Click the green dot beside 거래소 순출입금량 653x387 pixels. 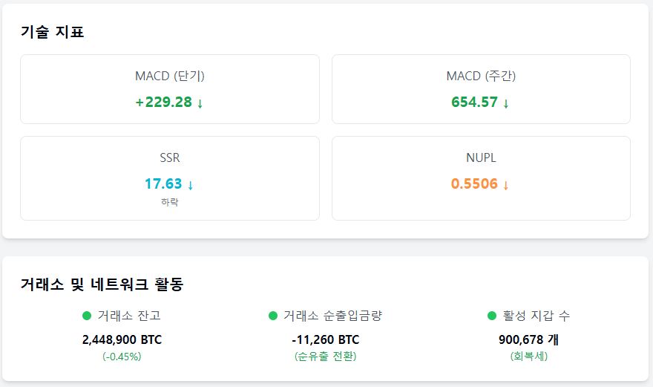pyautogui.click(x=273, y=316)
